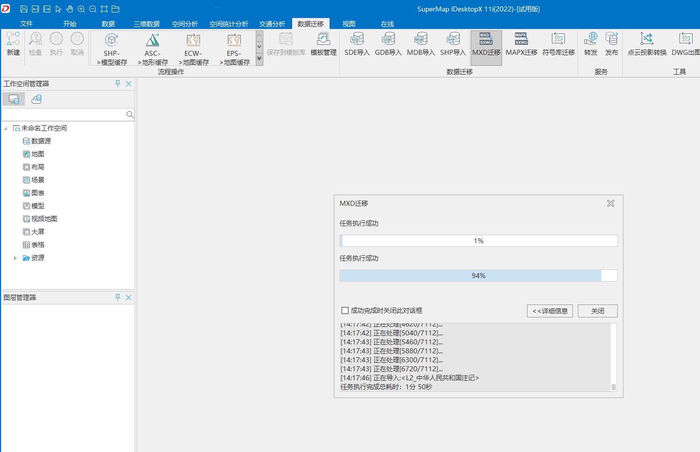The width and height of the screenshot is (700, 452).
Task: Open SHP to model cache process
Action: [x=112, y=49]
